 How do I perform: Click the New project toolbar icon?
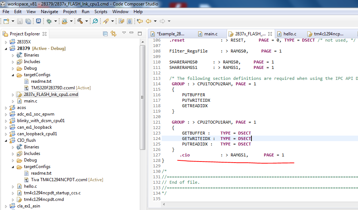[x=6, y=21]
